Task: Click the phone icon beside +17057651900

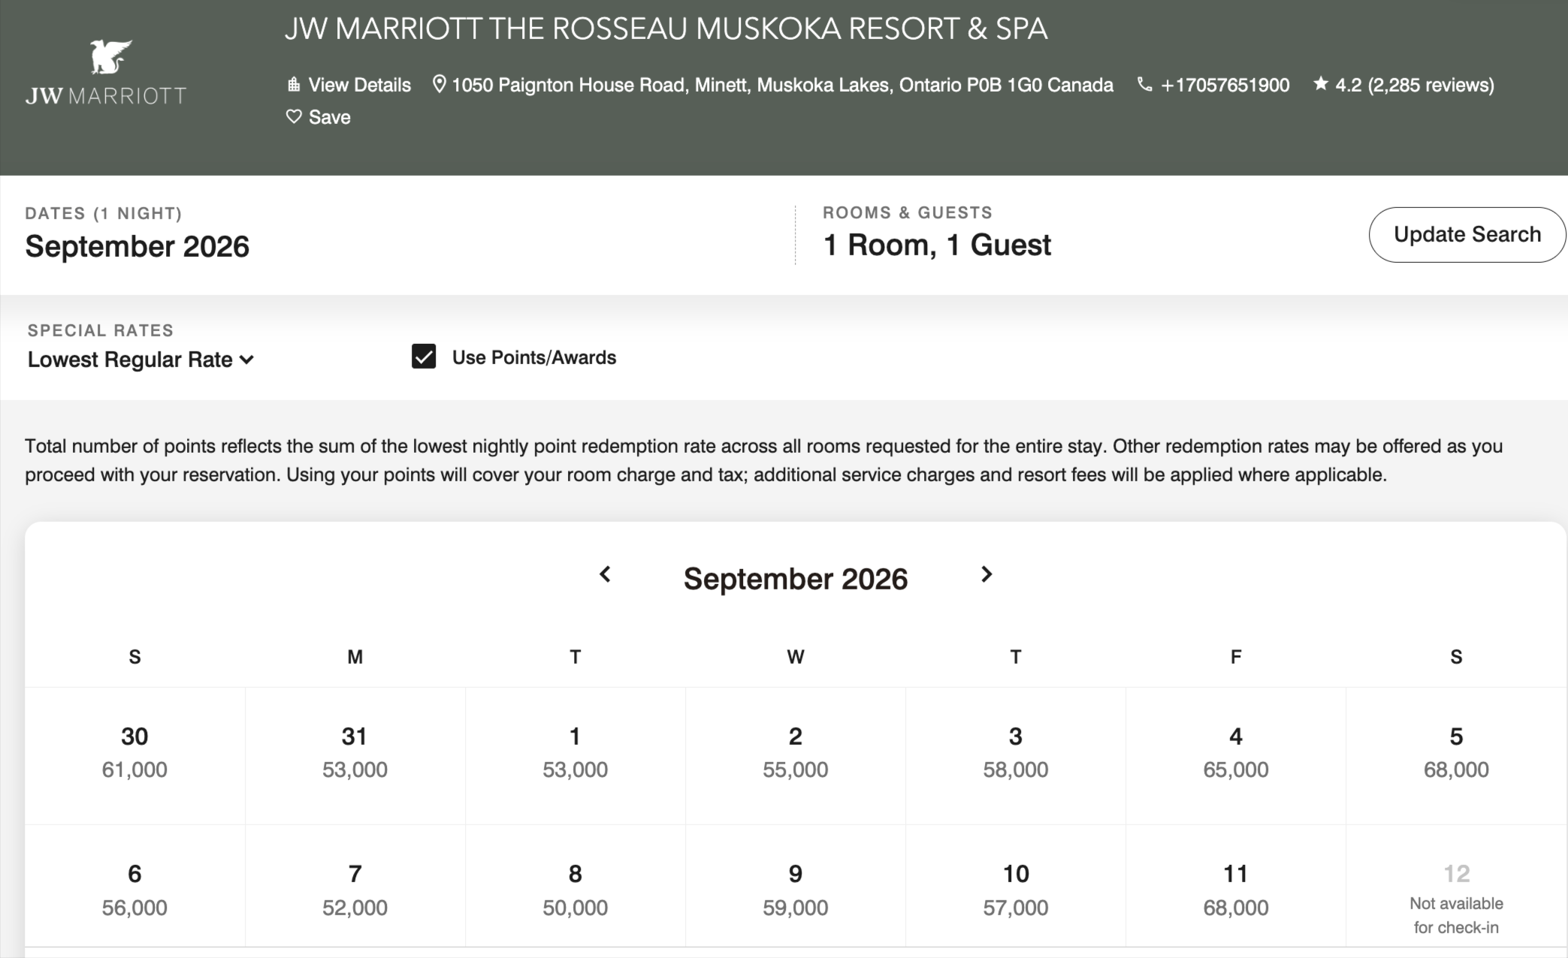Action: pos(1144,84)
